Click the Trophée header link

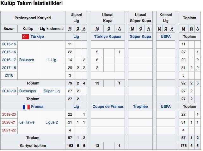(x=140, y=107)
